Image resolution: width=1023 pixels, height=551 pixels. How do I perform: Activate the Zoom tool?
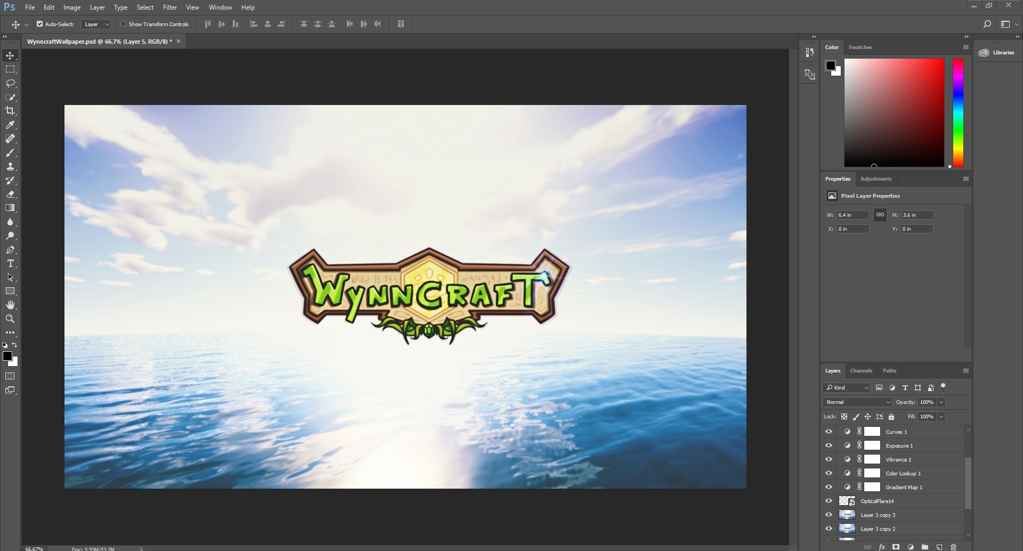click(10, 319)
